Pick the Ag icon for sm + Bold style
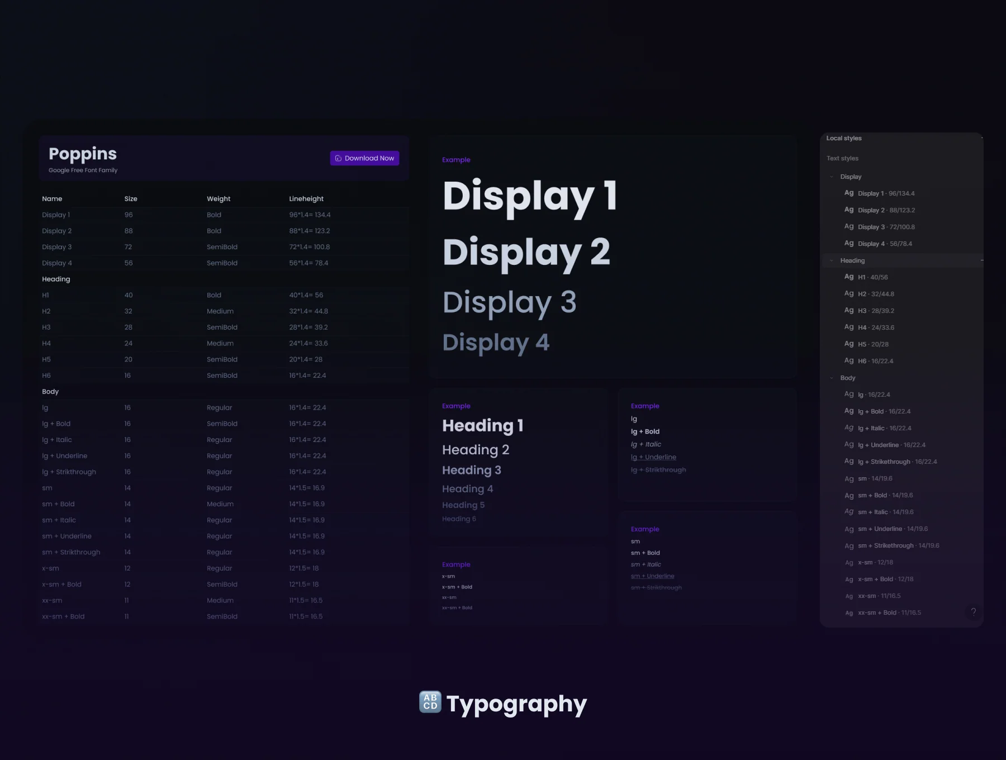 click(x=849, y=496)
